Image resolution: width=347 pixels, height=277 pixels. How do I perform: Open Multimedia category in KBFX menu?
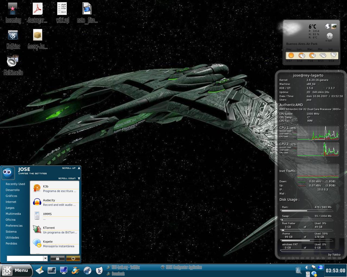click(13, 214)
